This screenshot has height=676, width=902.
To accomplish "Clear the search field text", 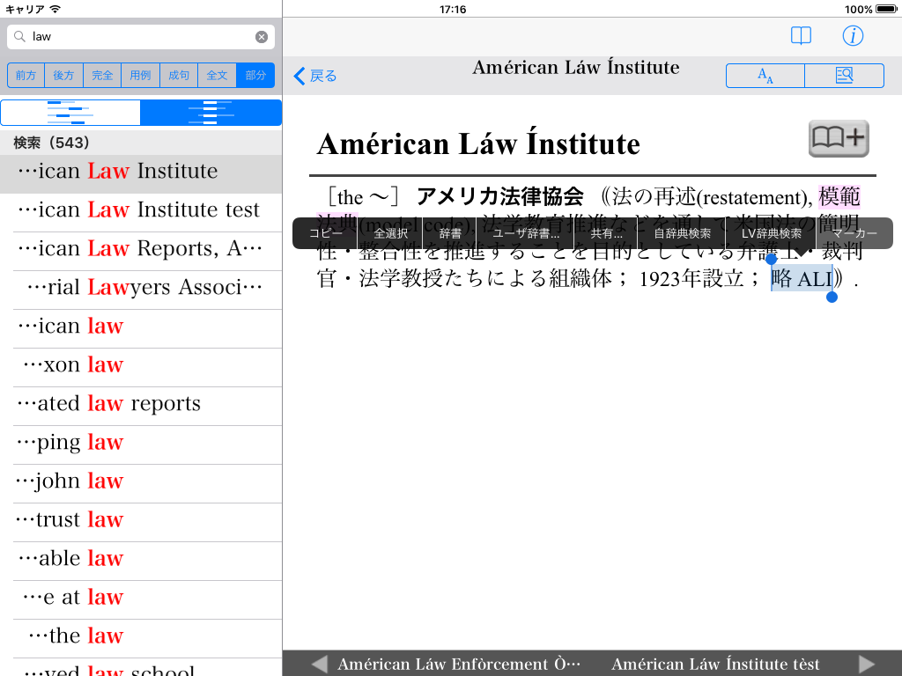I will pyautogui.click(x=262, y=37).
